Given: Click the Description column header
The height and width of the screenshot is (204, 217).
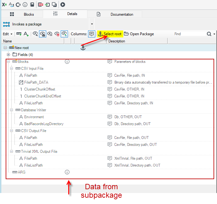Looking at the screenshot, I should [137, 41].
